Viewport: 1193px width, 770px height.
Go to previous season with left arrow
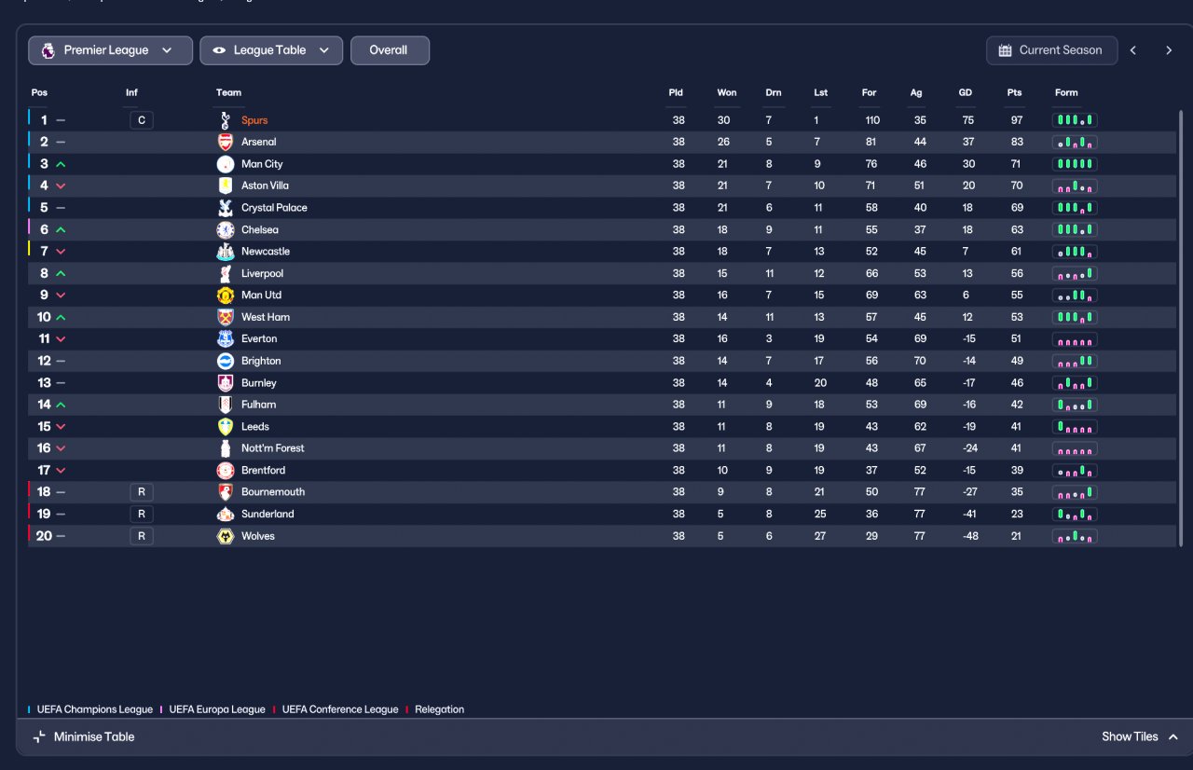click(1133, 50)
